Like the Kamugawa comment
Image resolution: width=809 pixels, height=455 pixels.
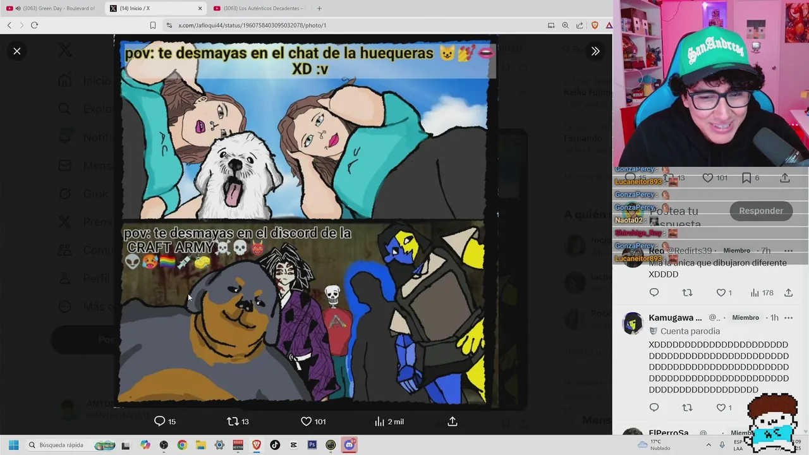coord(724,408)
